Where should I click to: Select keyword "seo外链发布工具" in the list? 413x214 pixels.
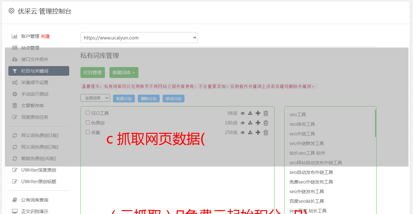(307, 192)
